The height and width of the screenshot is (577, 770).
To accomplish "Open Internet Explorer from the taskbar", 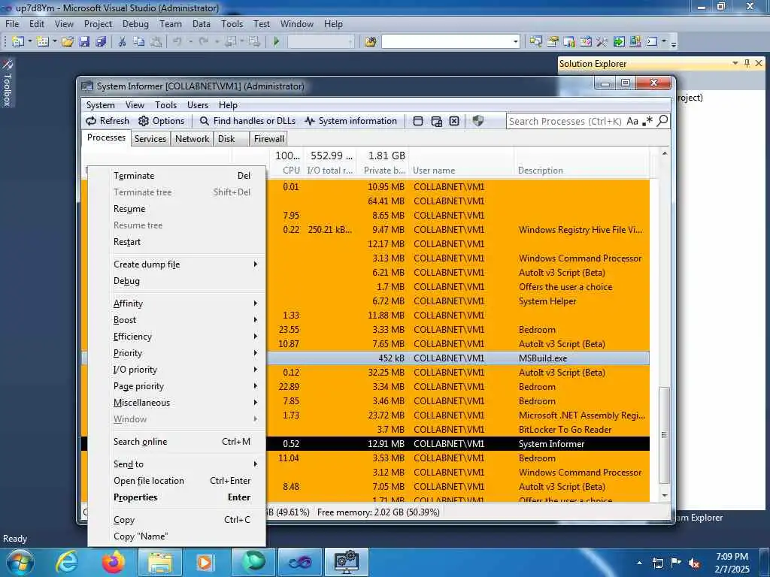I will (x=66, y=562).
